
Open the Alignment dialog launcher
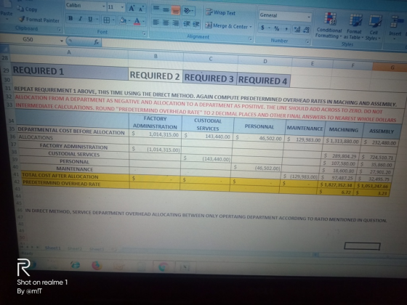click(x=250, y=38)
